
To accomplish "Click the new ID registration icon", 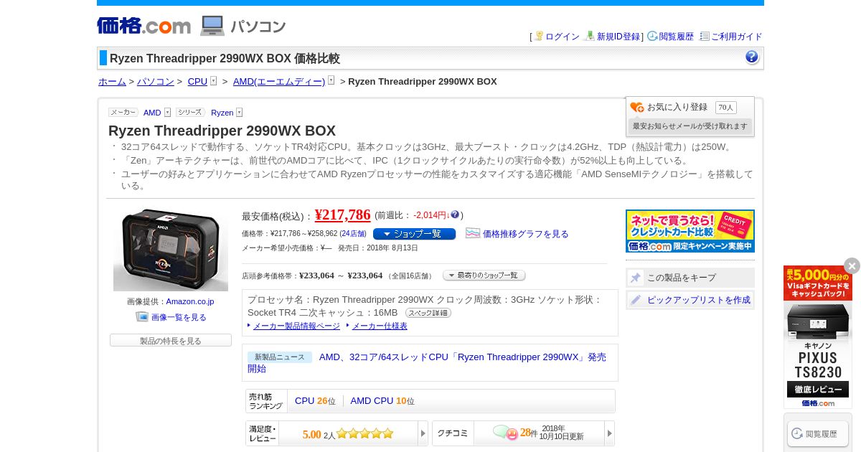I will coord(590,36).
